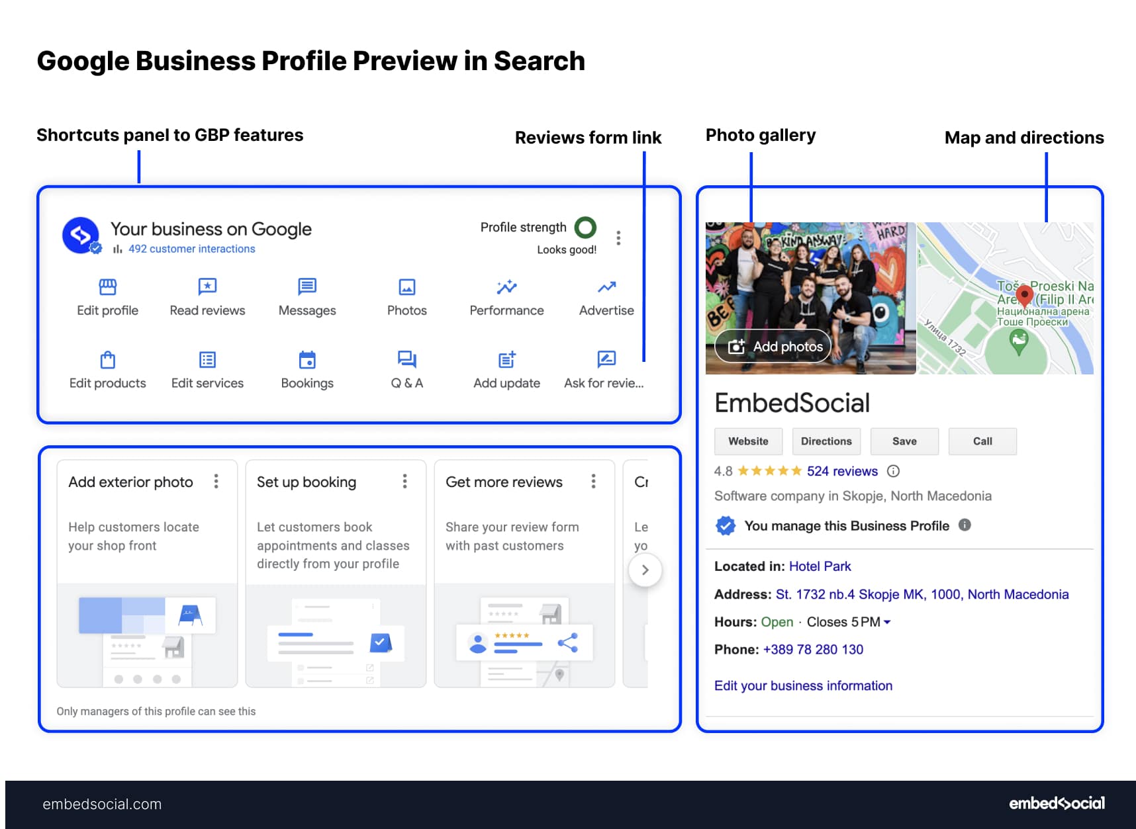Select the Edit profile shortcut icon
This screenshot has width=1136, height=829.
click(x=107, y=287)
